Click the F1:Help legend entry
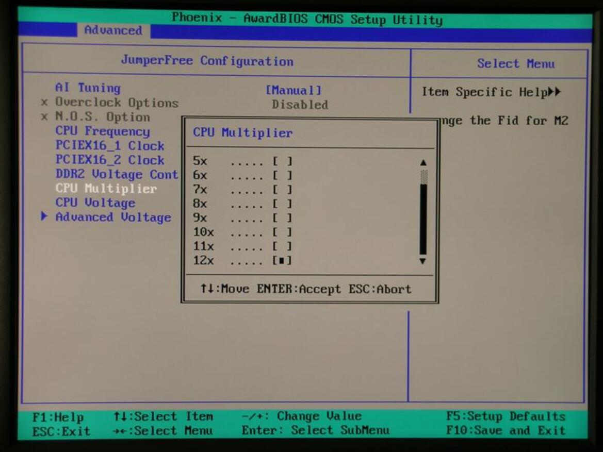 pyautogui.click(x=58, y=417)
